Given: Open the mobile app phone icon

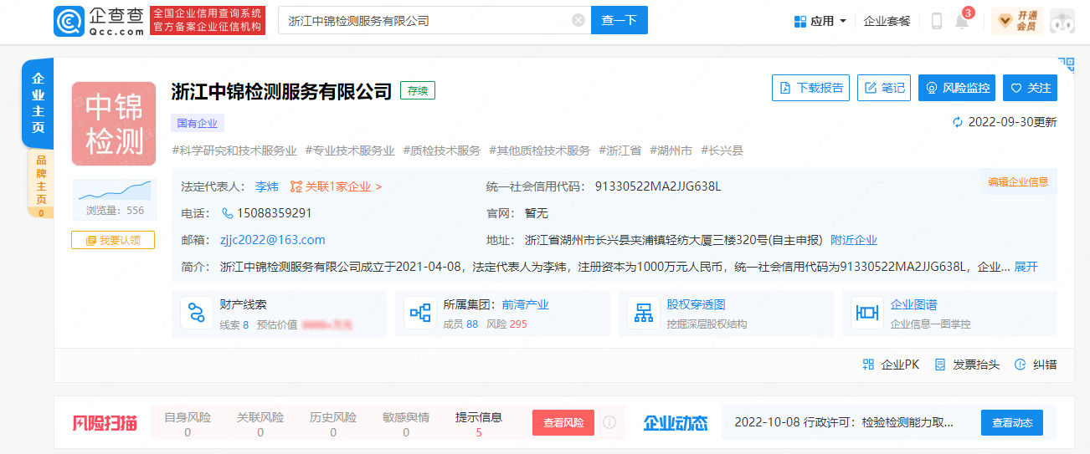Looking at the screenshot, I should point(937,21).
